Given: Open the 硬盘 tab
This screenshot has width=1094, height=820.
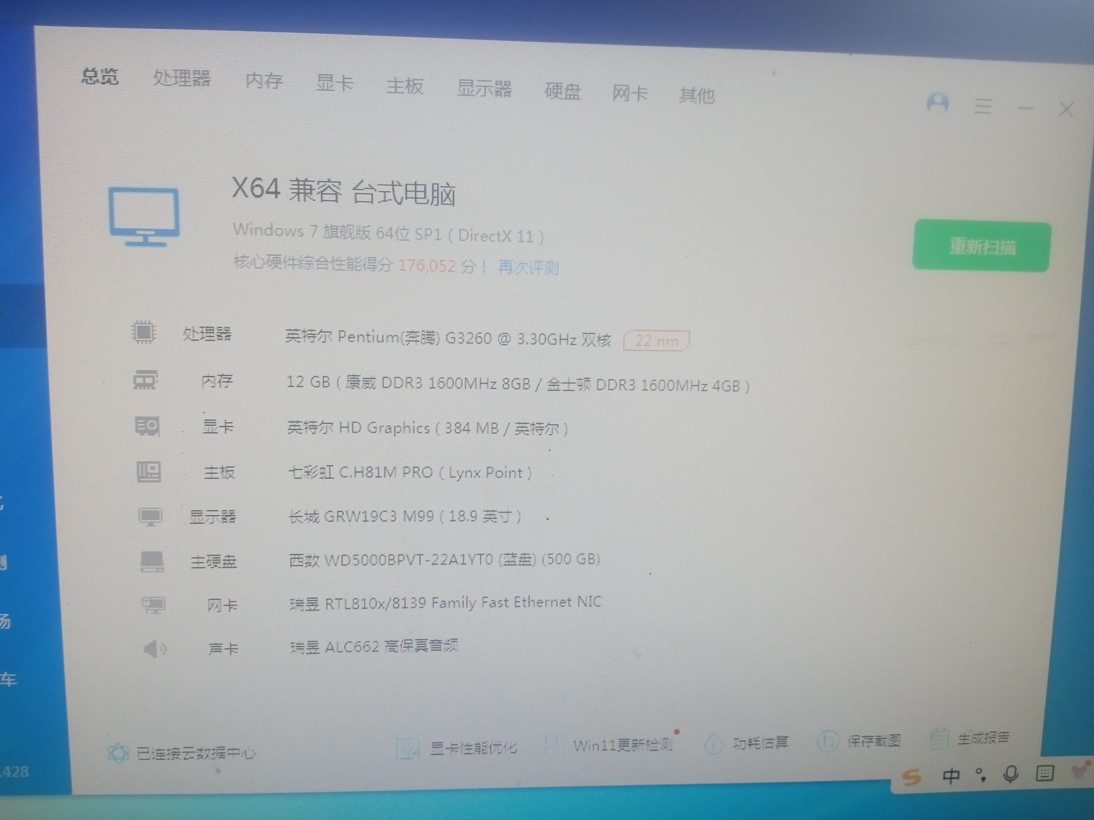Looking at the screenshot, I should point(563,91).
